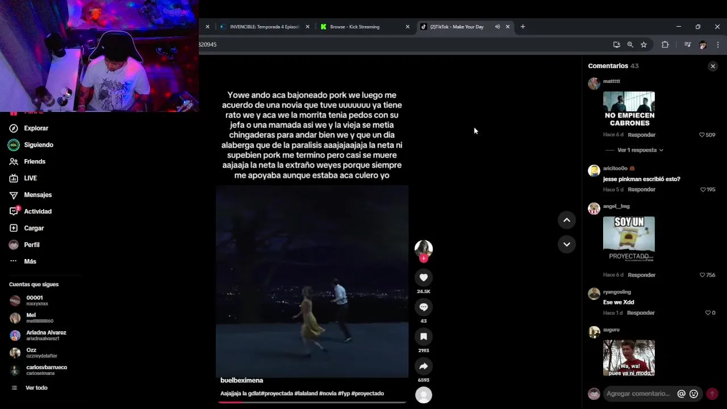The height and width of the screenshot is (409, 727).
Task: Open the NO EMPIECEN CABRONES image comment
Action: (x=629, y=110)
